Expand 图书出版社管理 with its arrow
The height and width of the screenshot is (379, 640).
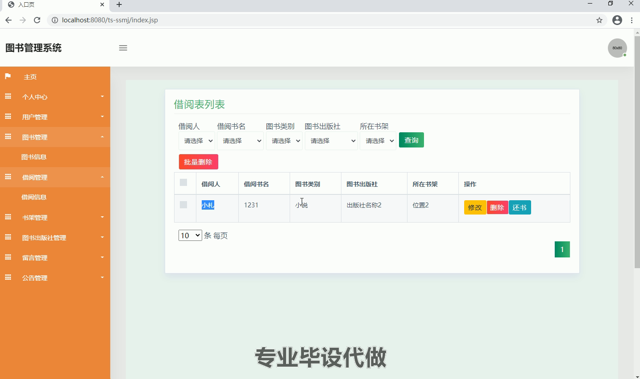(x=102, y=237)
